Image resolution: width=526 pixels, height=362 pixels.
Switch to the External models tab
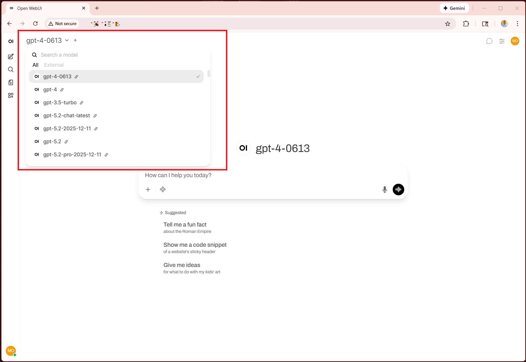pos(54,65)
